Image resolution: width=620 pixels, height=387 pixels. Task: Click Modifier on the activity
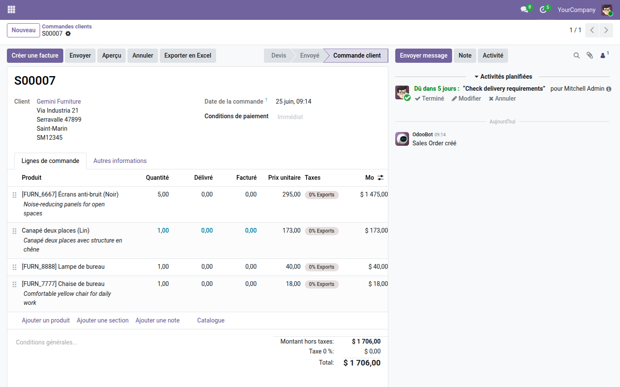[466, 98]
